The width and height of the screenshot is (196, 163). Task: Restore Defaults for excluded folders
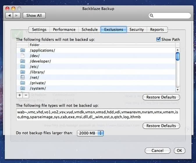(161, 97)
